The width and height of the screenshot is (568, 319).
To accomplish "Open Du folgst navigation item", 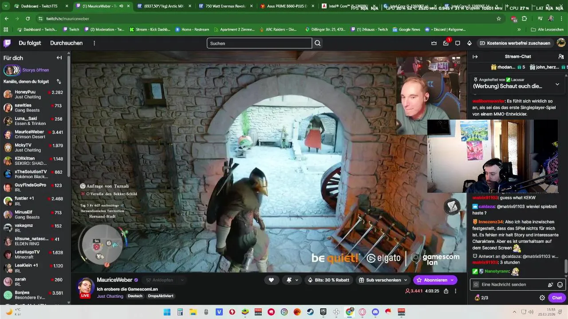I will tap(30, 43).
